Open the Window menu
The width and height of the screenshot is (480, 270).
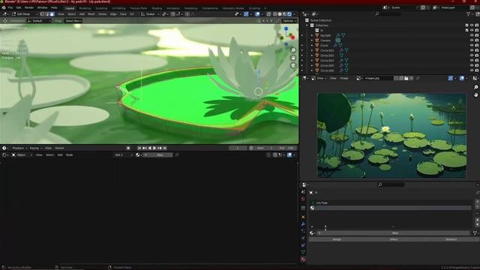(42, 7)
